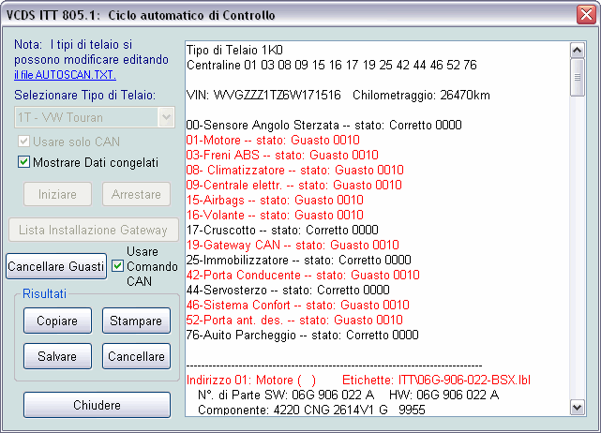This screenshot has width=601, height=433.
Task: Select the '16-Volante' status line
Action: coord(275,215)
